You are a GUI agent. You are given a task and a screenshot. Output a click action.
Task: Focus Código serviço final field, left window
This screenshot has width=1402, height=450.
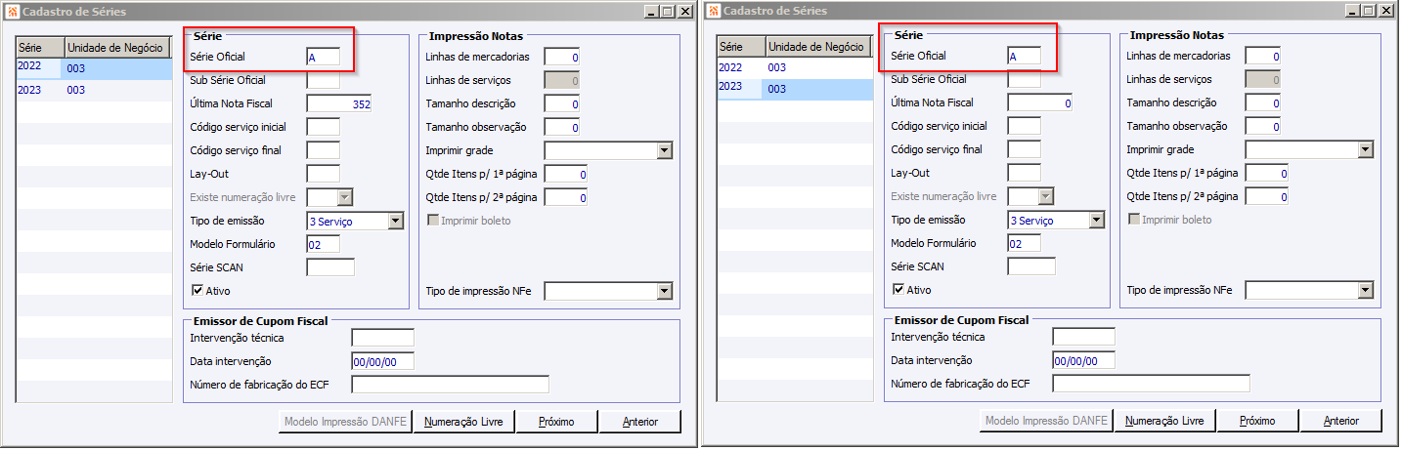323,150
